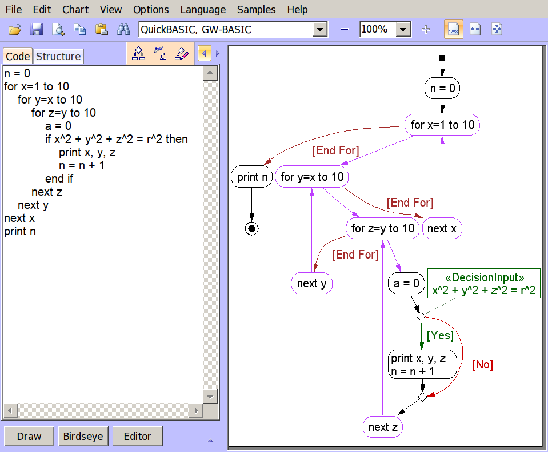Toggle the yellow left-arrow panel button
This screenshot has height=452, width=548.
tap(204, 54)
